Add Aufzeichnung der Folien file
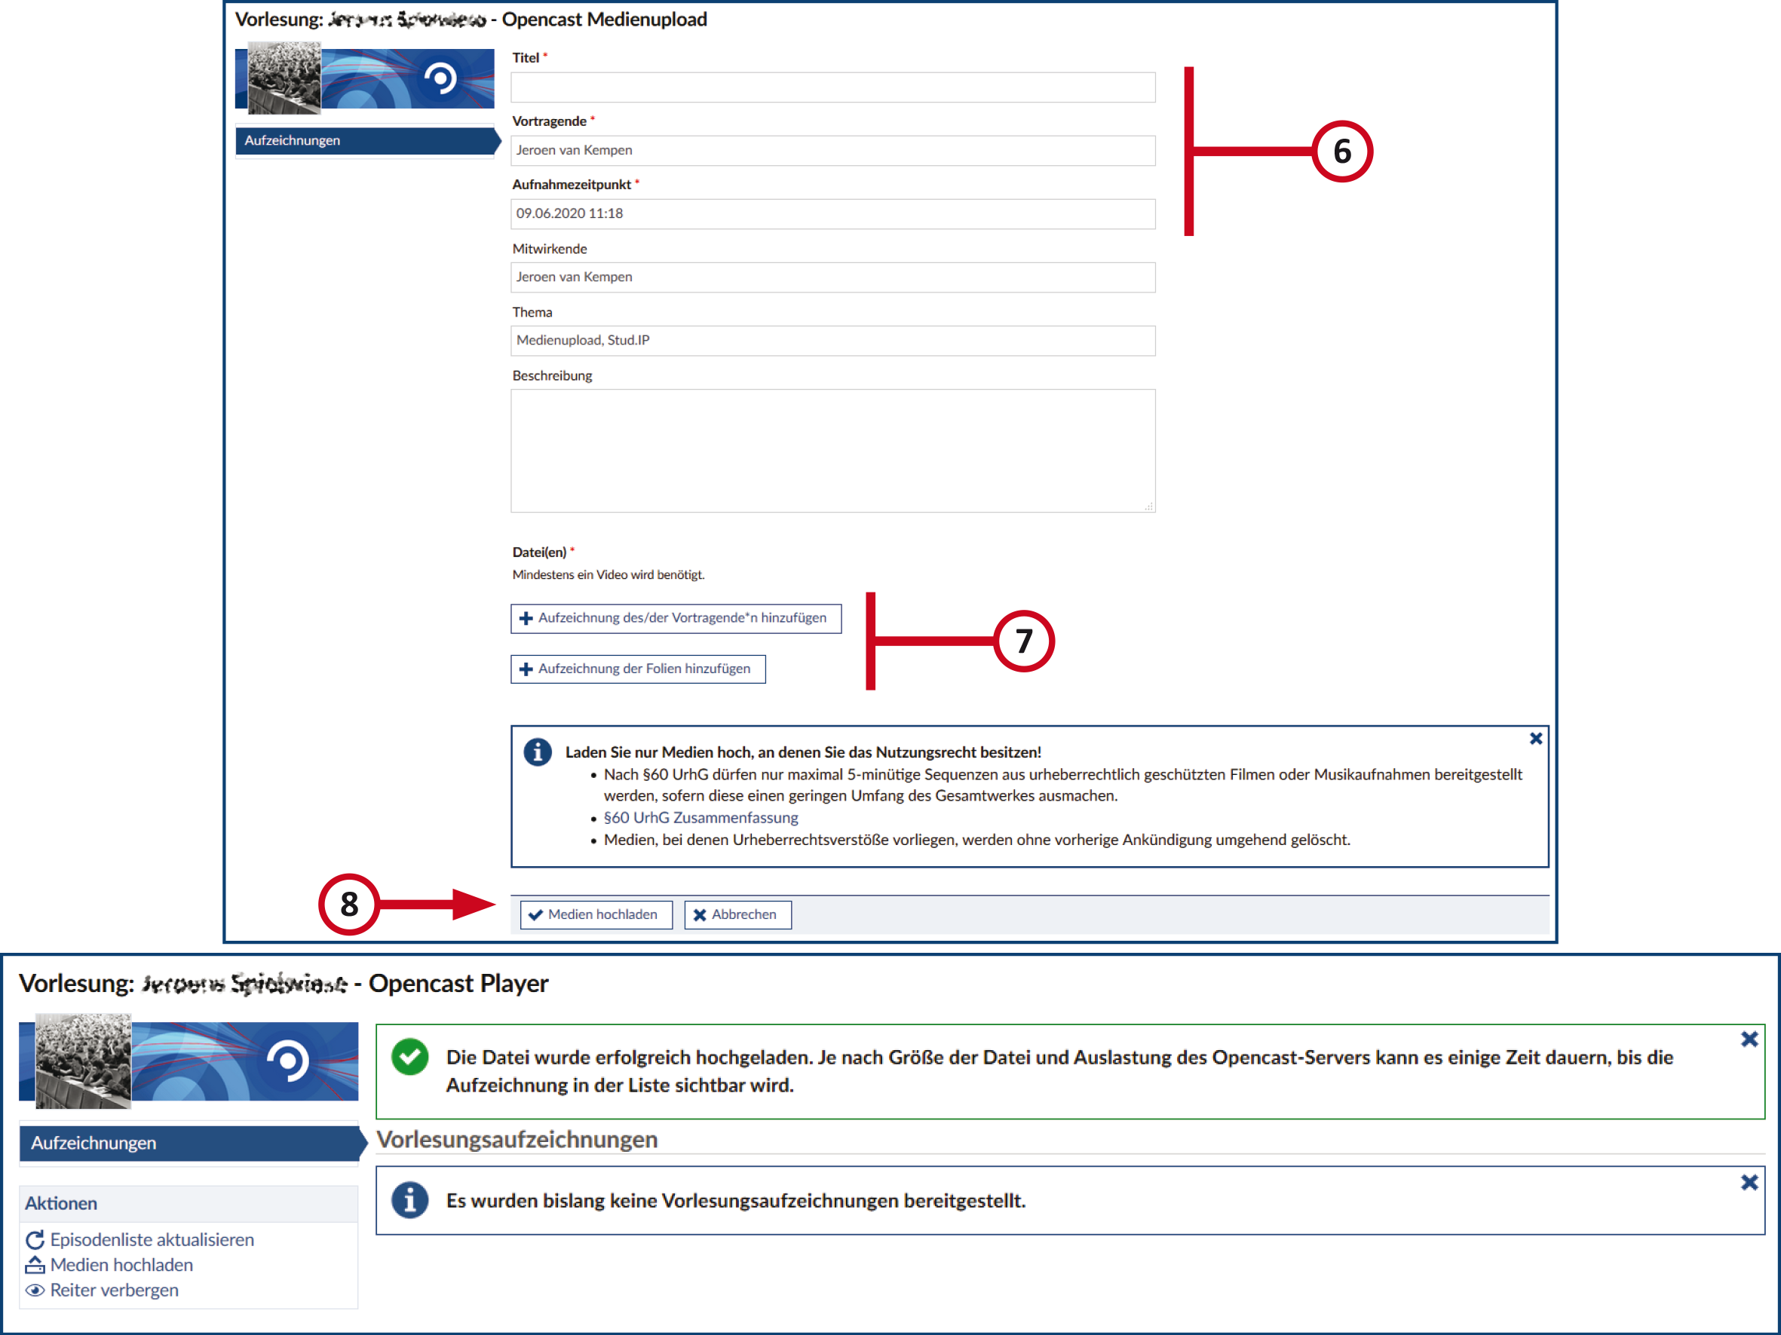This screenshot has width=1781, height=1335. pyautogui.click(x=638, y=669)
